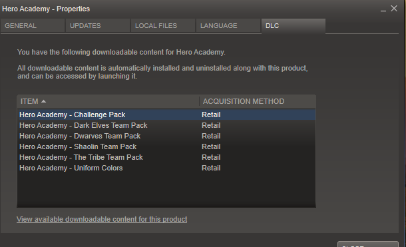406x247 pixels.
Task: Click the Acquisition Method column header
Action: click(x=258, y=101)
